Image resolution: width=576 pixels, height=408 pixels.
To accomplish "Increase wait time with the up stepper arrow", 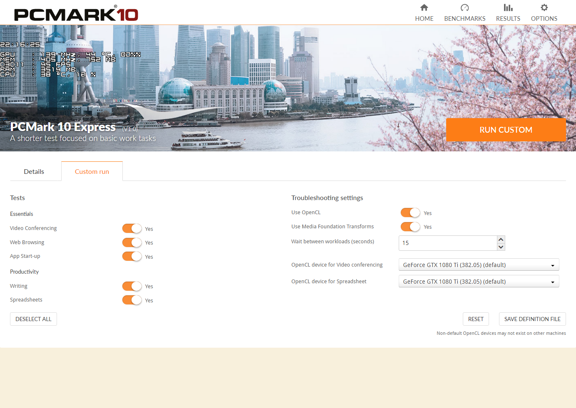I will (501, 239).
